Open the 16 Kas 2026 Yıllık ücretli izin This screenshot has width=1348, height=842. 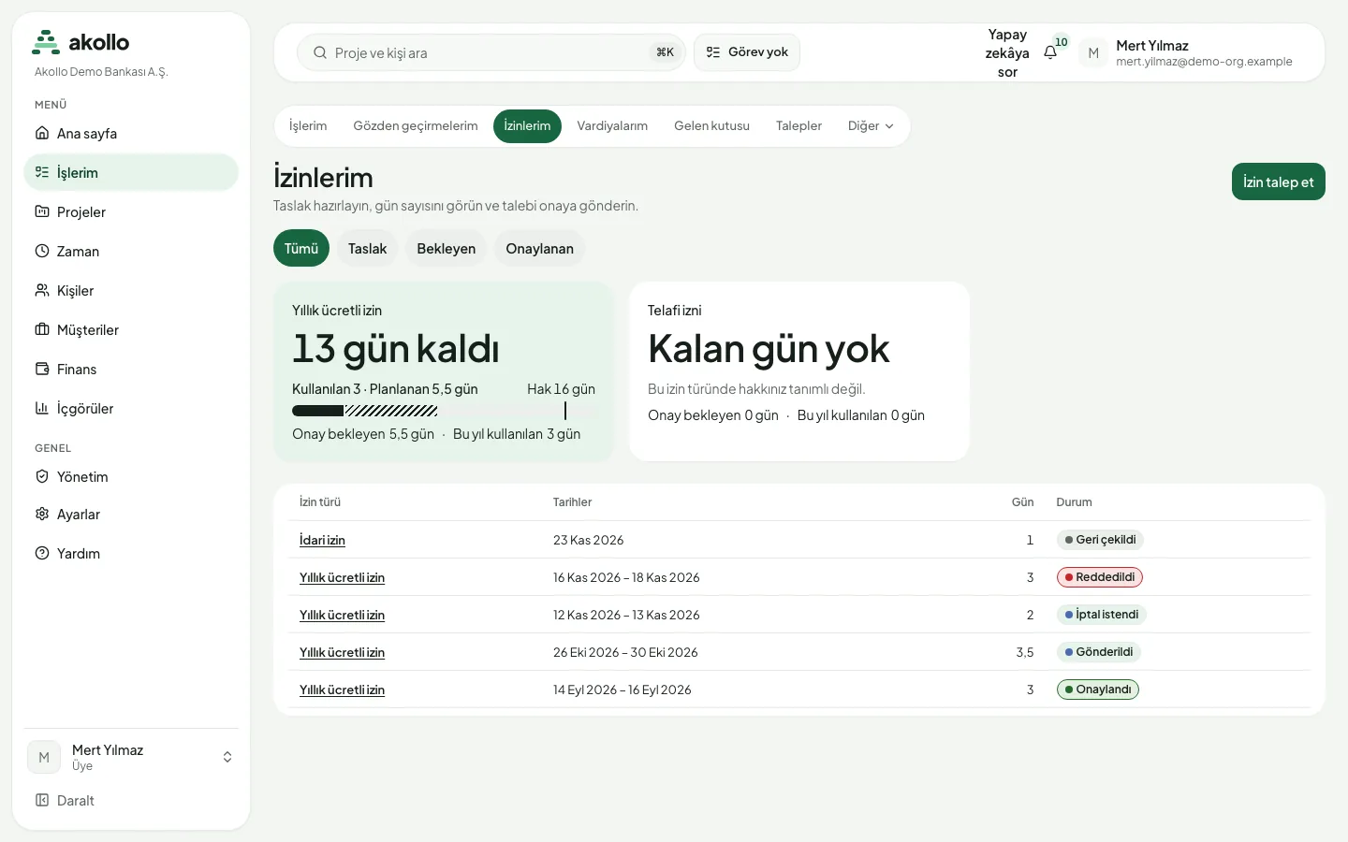pyautogui.click(x=342, y=578)
